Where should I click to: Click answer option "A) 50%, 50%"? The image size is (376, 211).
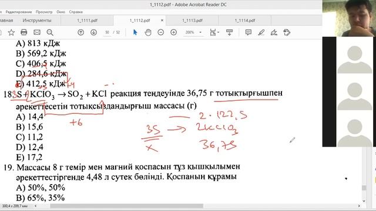click(x=41, y=188)
